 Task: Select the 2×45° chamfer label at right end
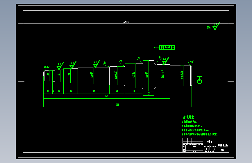coord(191,61)
